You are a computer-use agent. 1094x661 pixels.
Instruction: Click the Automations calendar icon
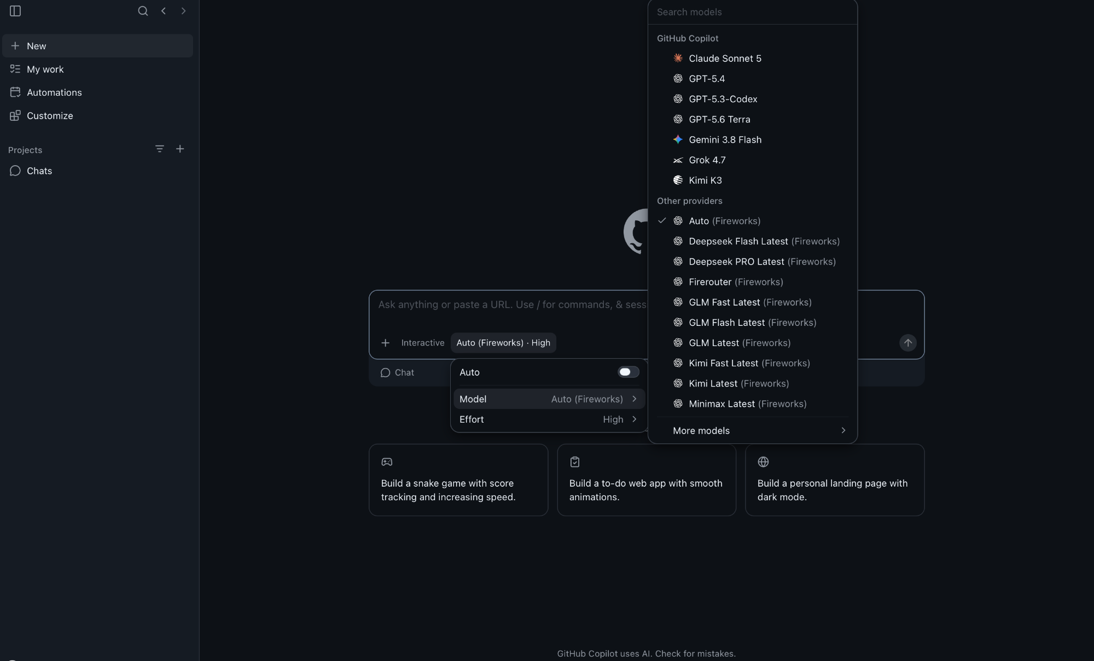tap(15, 92)
